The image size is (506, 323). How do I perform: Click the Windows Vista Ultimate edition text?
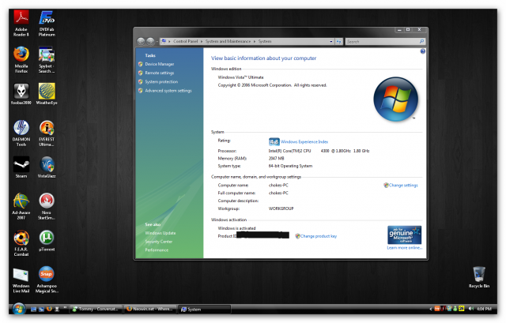[x=240, y=77]
